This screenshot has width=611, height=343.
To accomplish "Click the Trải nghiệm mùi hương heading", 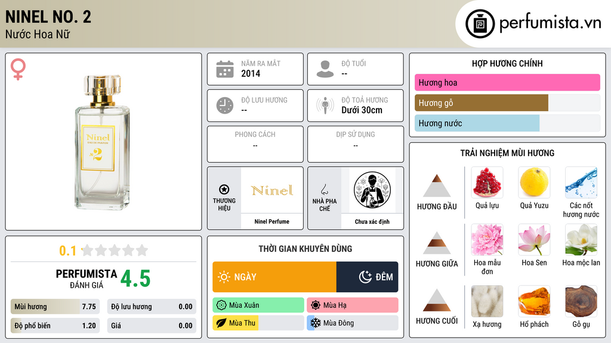I will click(x=507, y=153).
